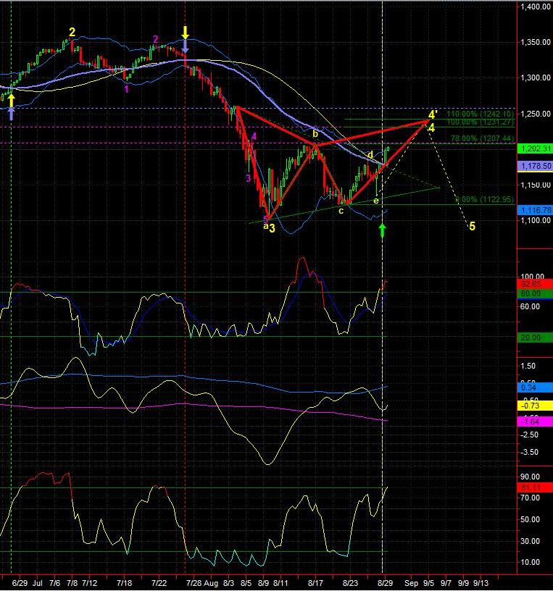
Task: Click the 7/28 date on time axis
Action: click(x=194, y=582)
